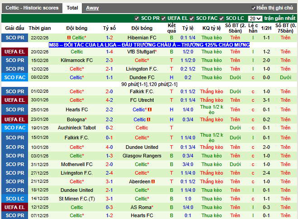The width and height of the screenshot is (298, 219).
Task: Click handicap 0:1 1/4 in Hibernian FC row
Action: click(x=188, y=38)
